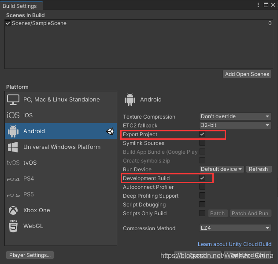Toggle Build App Bundle (Google Play) checkbox
This screenshot has width=278, height=264.
click(202, 152)
